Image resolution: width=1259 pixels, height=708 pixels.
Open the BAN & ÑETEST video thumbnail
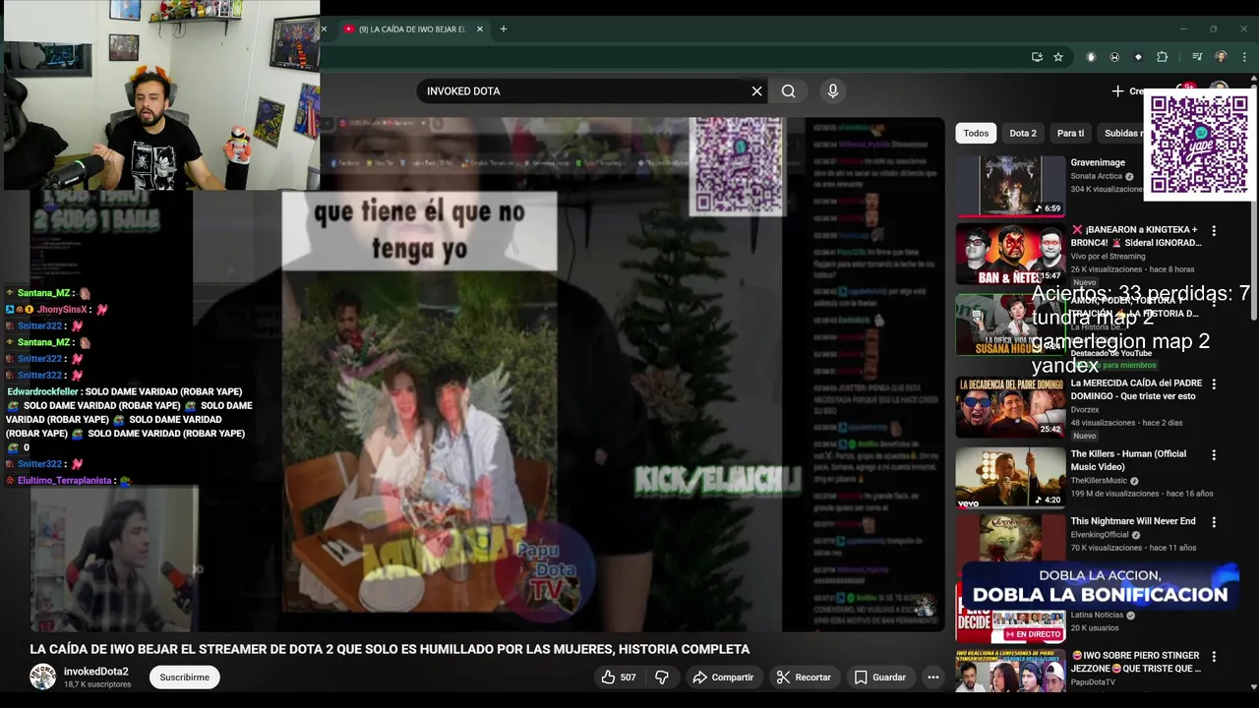[x=1010, y=254]
